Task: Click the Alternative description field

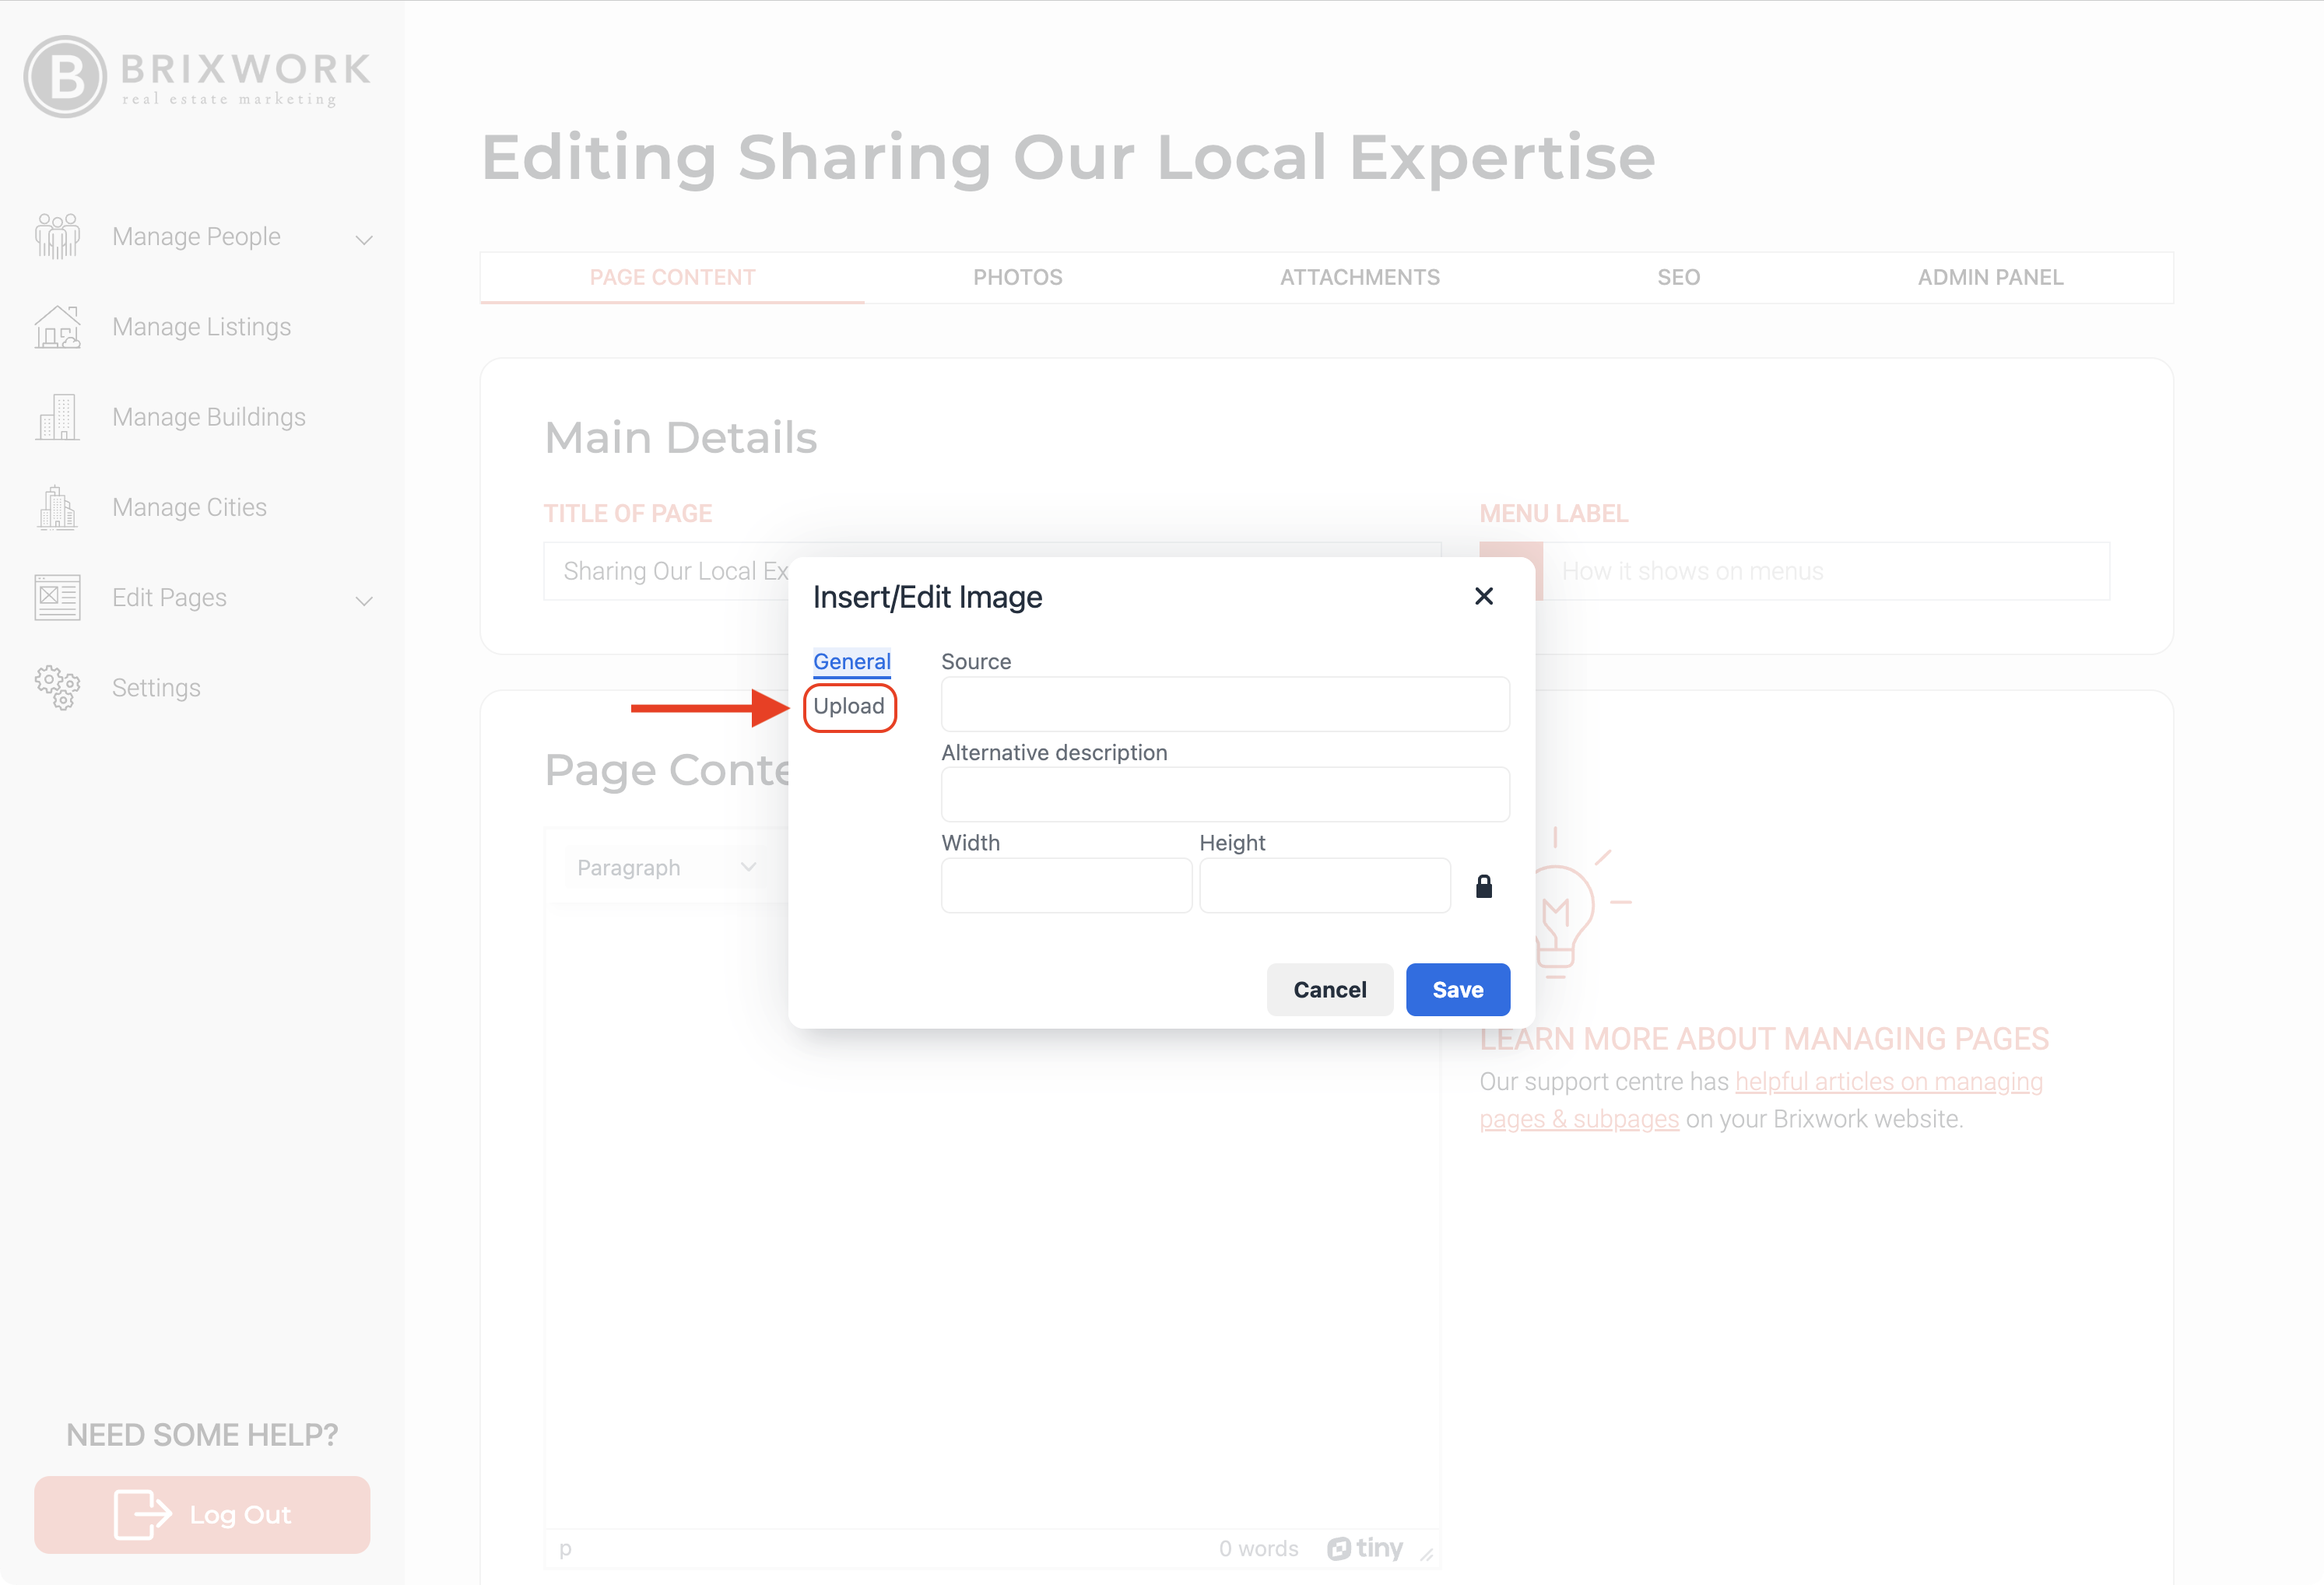Action: tap(1224, 794)
